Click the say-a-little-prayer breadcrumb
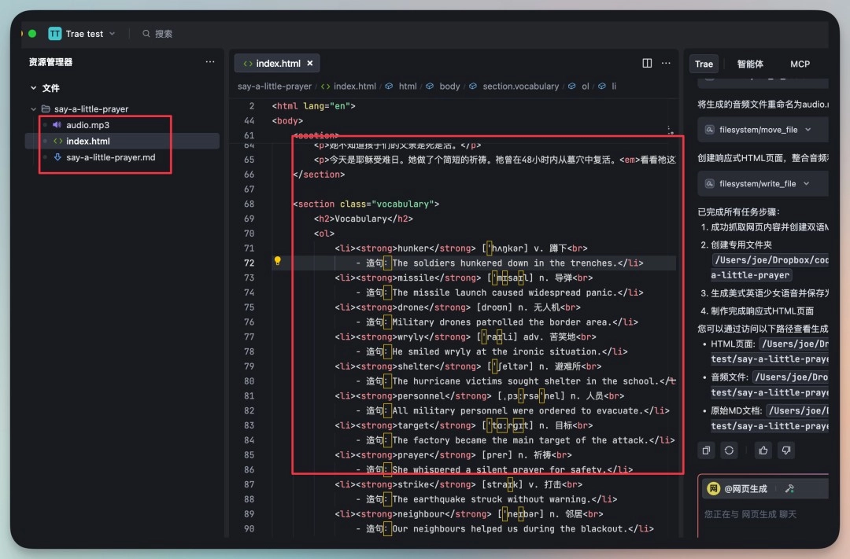850x559 pixels. click(275, 86)
